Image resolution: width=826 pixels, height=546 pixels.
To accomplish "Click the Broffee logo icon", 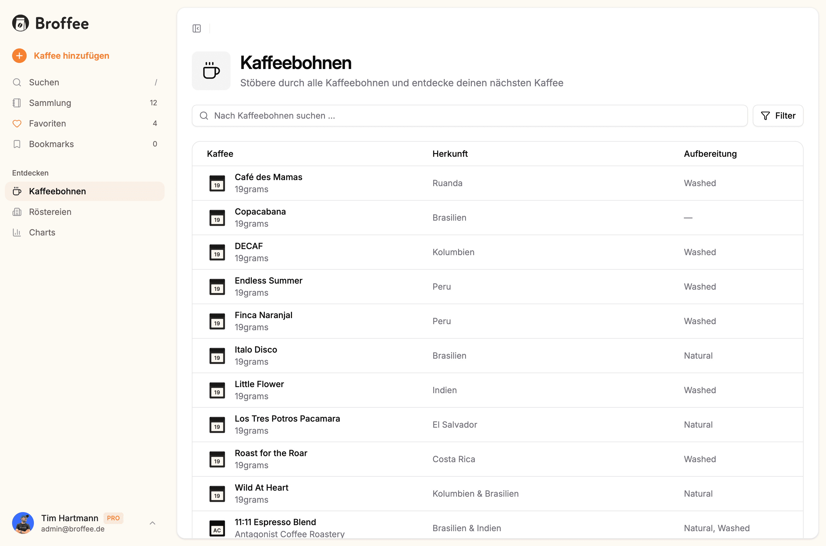I will point(21,23).
